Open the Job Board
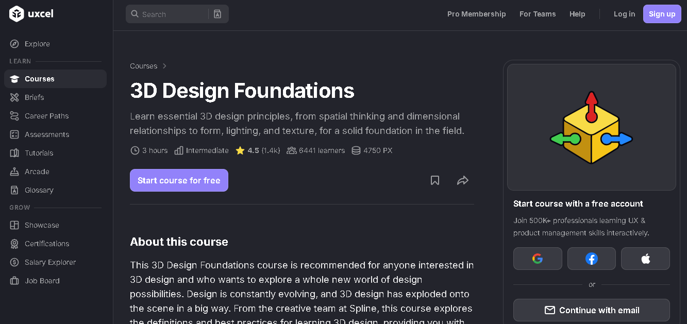The image size is (687, 324). 42,280
